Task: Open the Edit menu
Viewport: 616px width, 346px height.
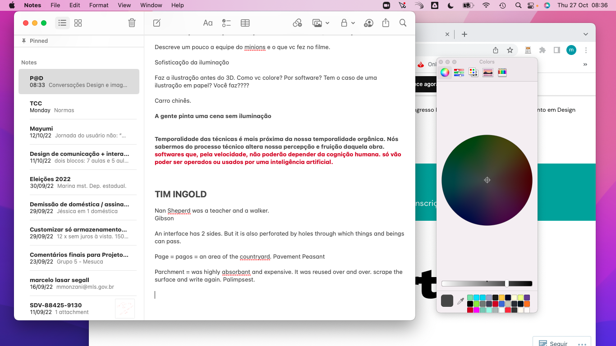Action: 75,5
